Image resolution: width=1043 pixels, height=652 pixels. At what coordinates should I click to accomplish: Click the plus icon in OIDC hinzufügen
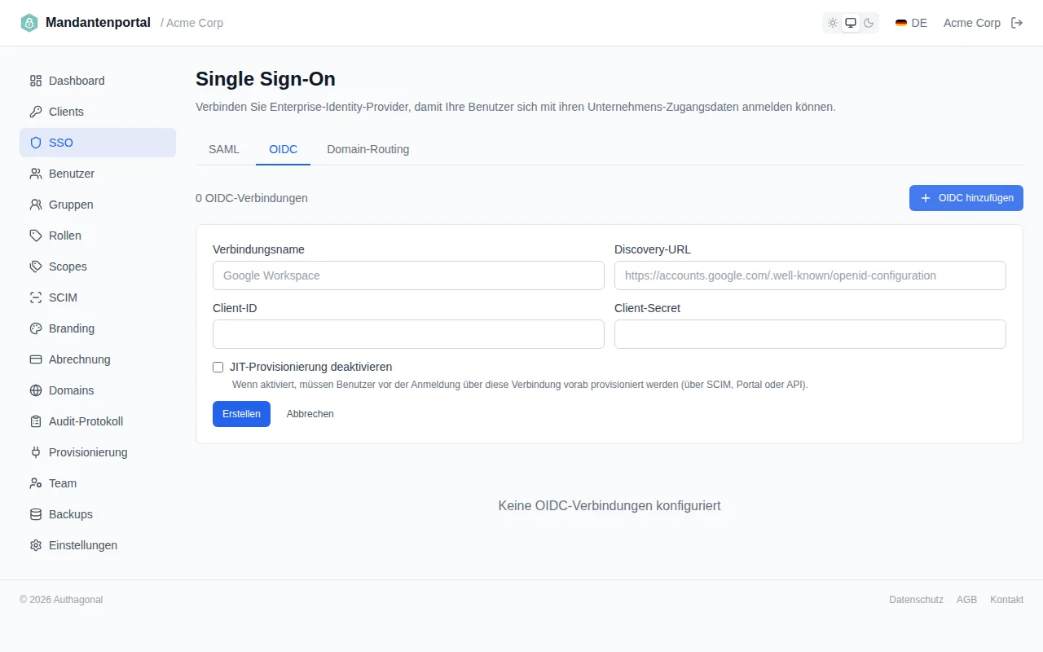(926, 198)
